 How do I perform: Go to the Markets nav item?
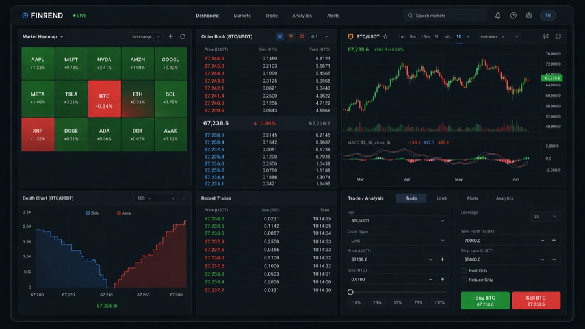242,16
